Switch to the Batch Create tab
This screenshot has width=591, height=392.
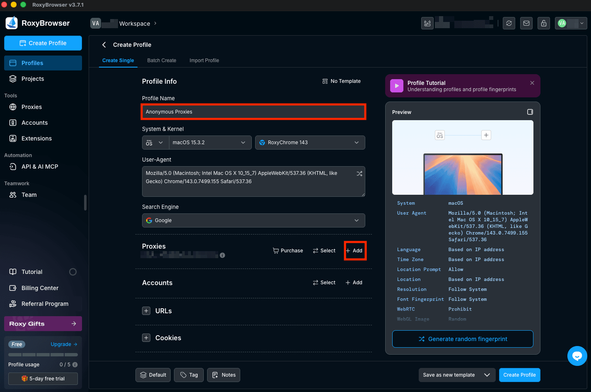(162, 60)
